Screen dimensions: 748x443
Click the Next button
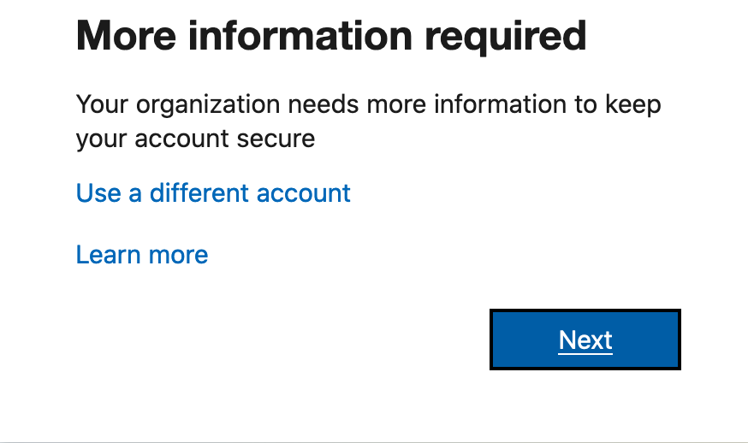pyautogui.click(x=585, y=340)
